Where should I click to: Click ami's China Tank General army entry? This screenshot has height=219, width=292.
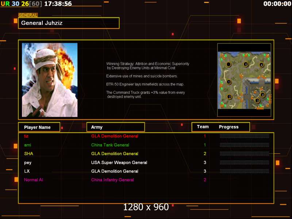tap(110, 145)
